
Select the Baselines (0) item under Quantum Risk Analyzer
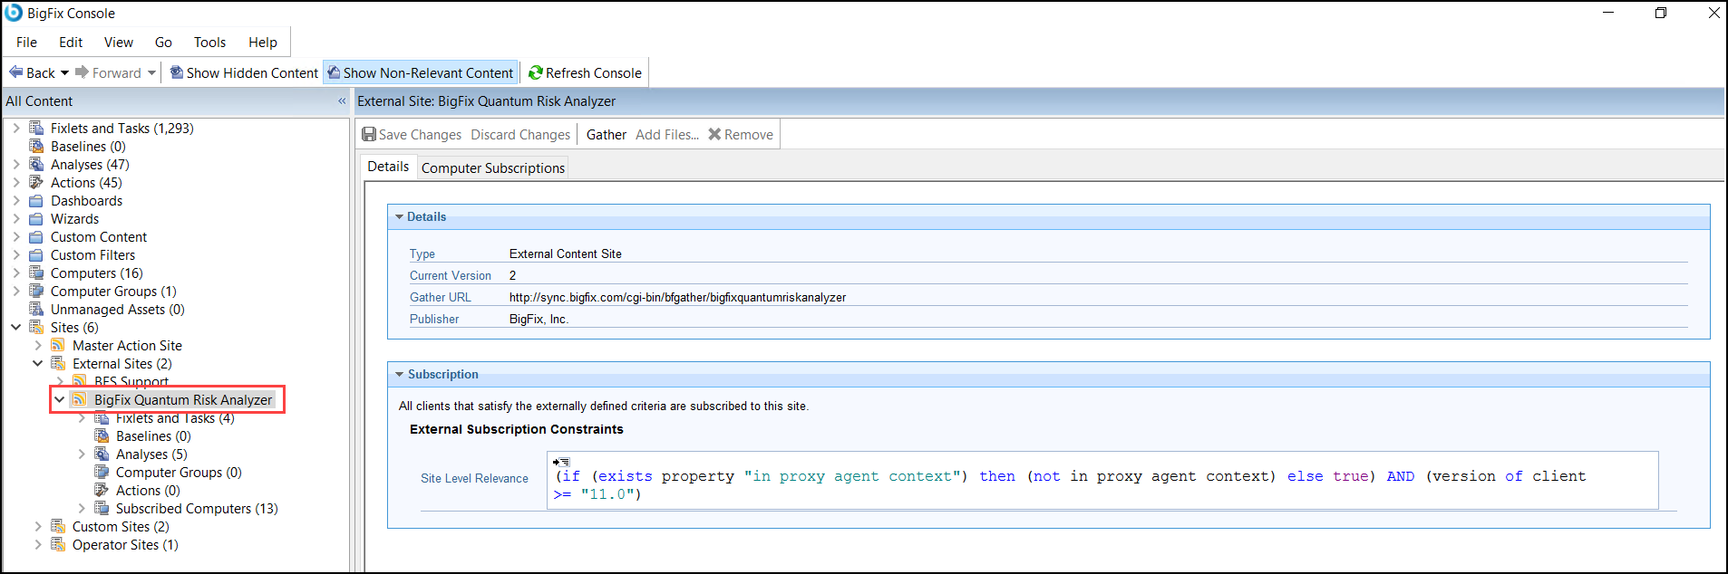click(x=153, y=435)
